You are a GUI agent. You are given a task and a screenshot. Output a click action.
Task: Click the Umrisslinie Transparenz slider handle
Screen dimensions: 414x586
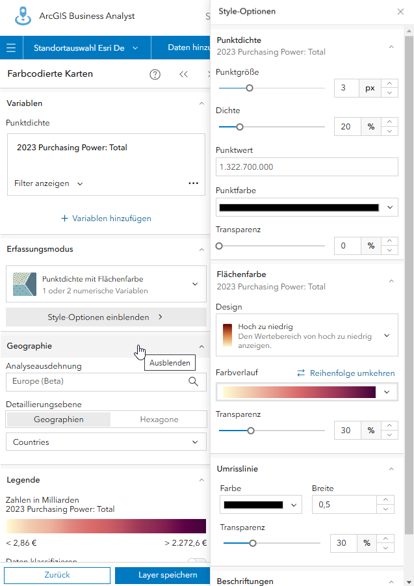coord(253,543)
